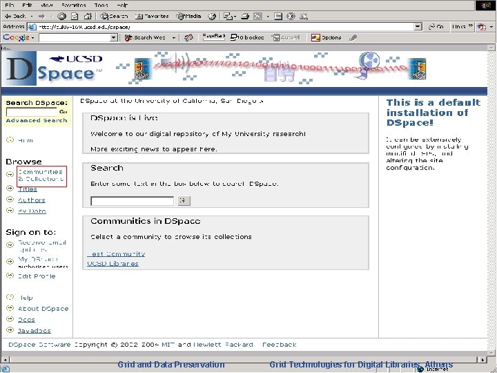The height and width of the screenshot is (373, 497).
Task: Click the Google toolbar search box
Action: pos(74,38)
